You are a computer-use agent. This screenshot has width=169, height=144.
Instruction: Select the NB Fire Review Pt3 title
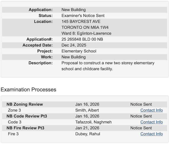[25, 128]
